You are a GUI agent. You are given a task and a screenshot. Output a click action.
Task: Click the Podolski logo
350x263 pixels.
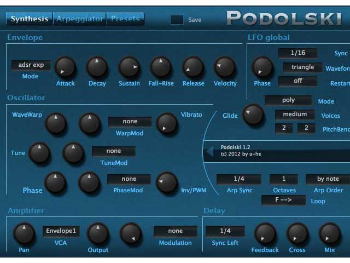(x=284, y=18)
